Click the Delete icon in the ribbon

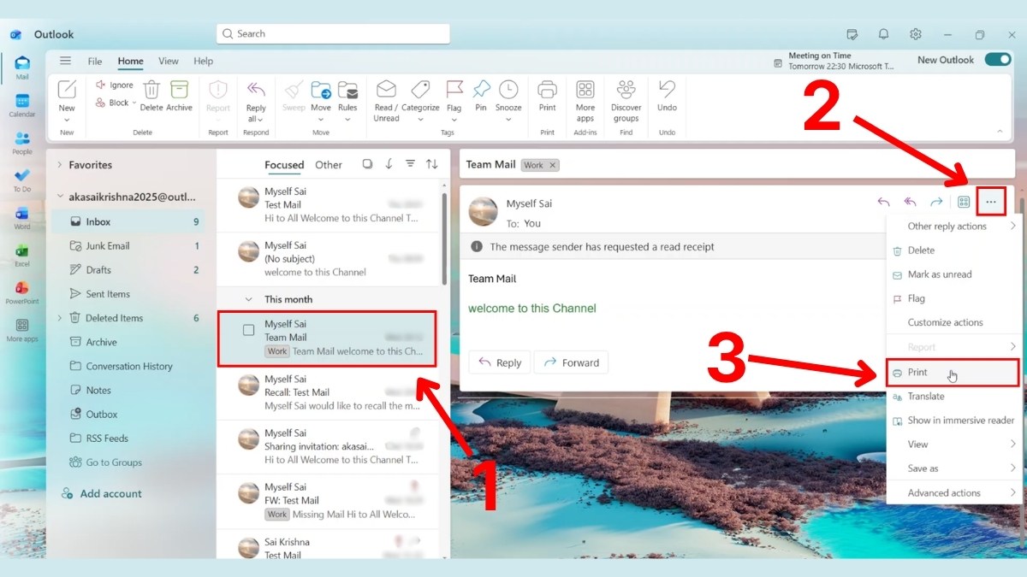click(151, 89)
